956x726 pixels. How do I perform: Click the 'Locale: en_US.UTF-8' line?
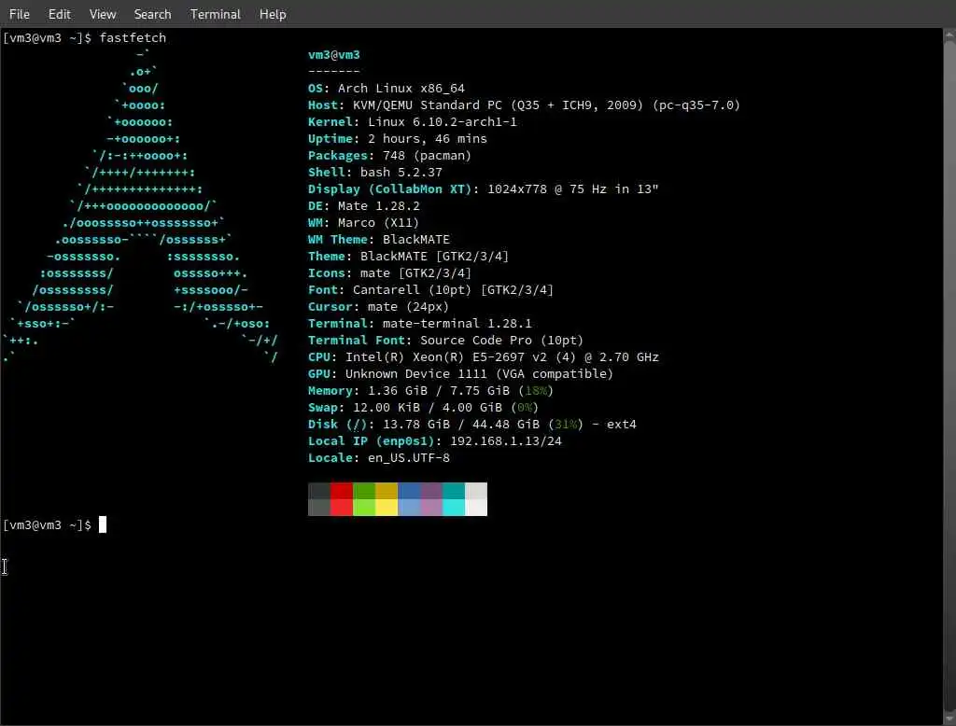379,458
